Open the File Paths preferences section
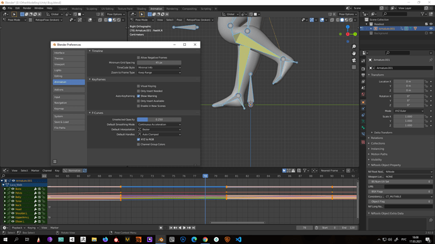Screen dimensions: 435x244 click(69, 128)
